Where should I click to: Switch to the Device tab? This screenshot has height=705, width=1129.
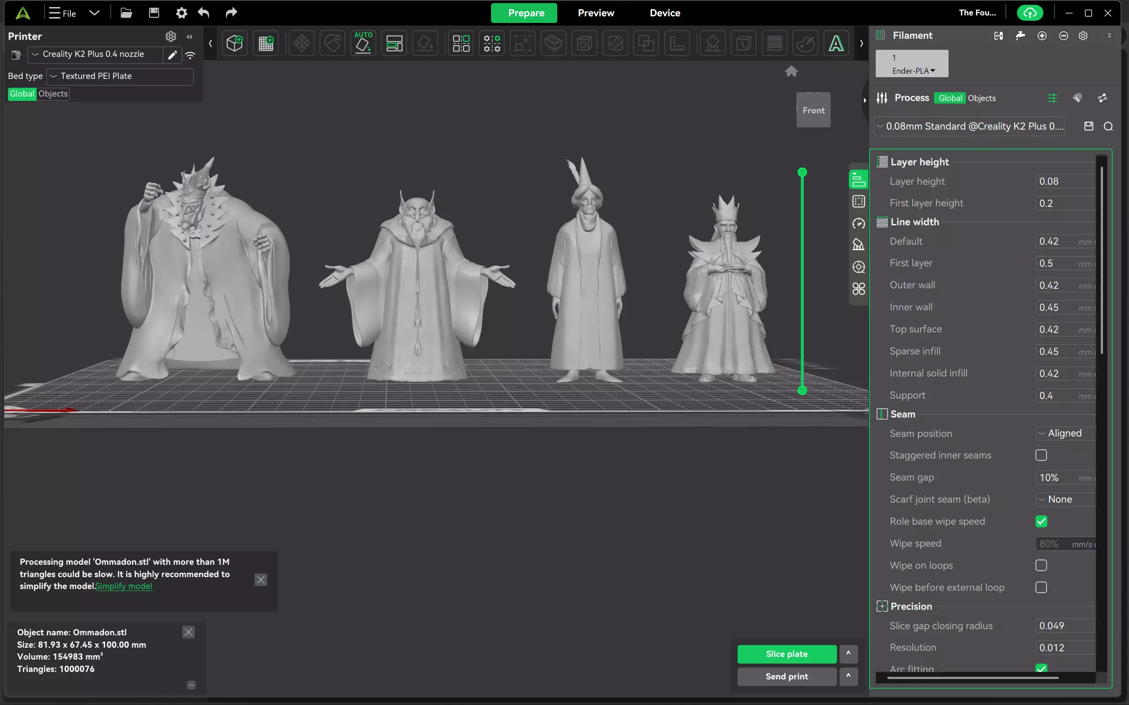(665, 13)
